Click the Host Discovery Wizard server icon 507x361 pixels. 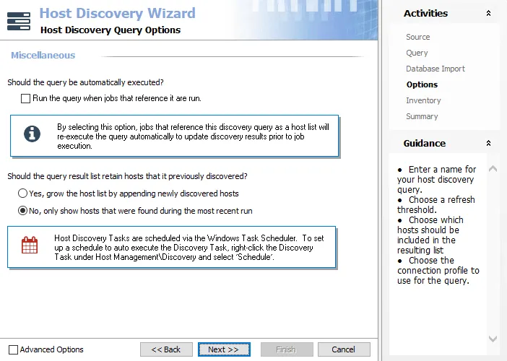coord(19,22)
